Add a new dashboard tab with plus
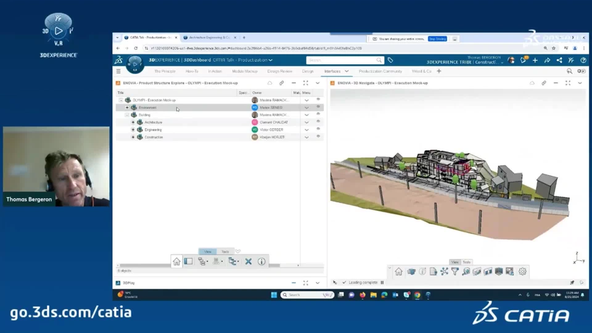Screen dimensions: 592x333 pyautogui.click(x=438, y=71)
